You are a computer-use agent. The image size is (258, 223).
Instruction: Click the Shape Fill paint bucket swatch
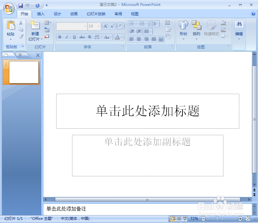[223, 23]
